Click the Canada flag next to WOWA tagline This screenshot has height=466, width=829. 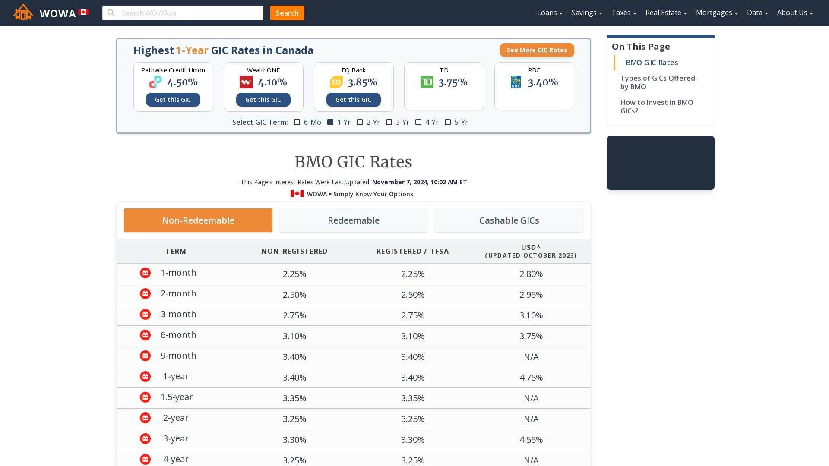pos(297,194)
